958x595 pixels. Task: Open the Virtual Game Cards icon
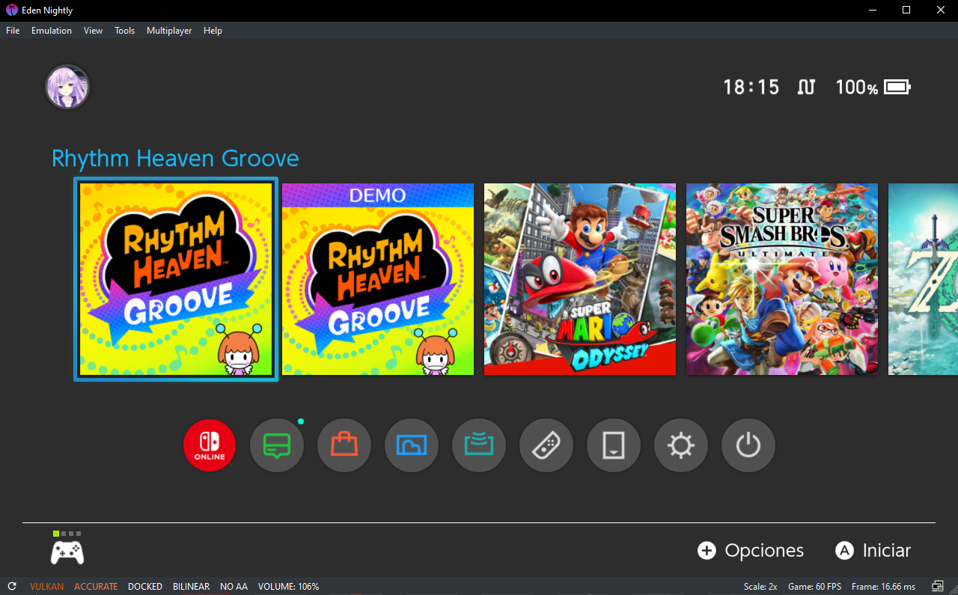coord(614,445)
